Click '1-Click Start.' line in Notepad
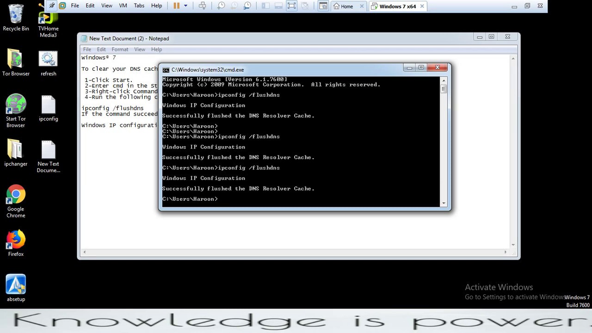592x333 pixels. coord(109,80)
